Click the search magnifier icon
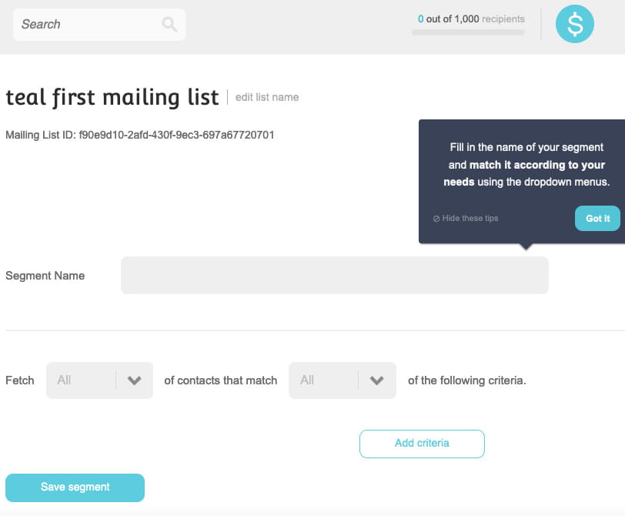Screen dimensions: 625x516 pos(169,25)
